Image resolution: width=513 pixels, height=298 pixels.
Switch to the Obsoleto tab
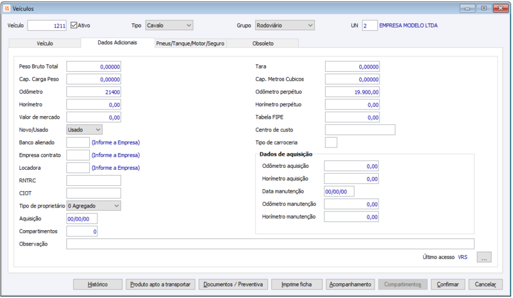pos(263,43)
